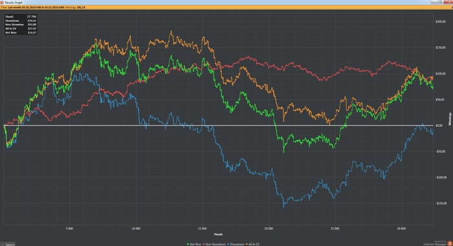
Task: Click the Net Won value in stats box
Action: (x=32, y=32)
